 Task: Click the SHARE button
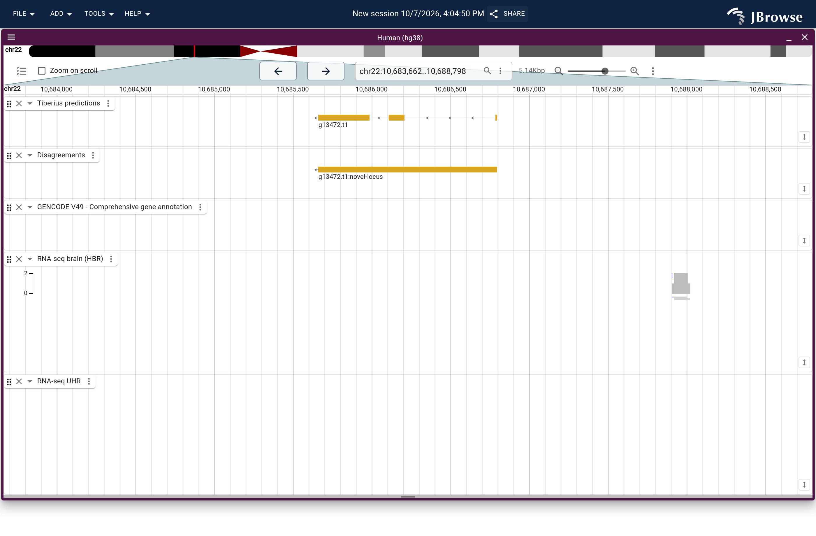(507, 14)
